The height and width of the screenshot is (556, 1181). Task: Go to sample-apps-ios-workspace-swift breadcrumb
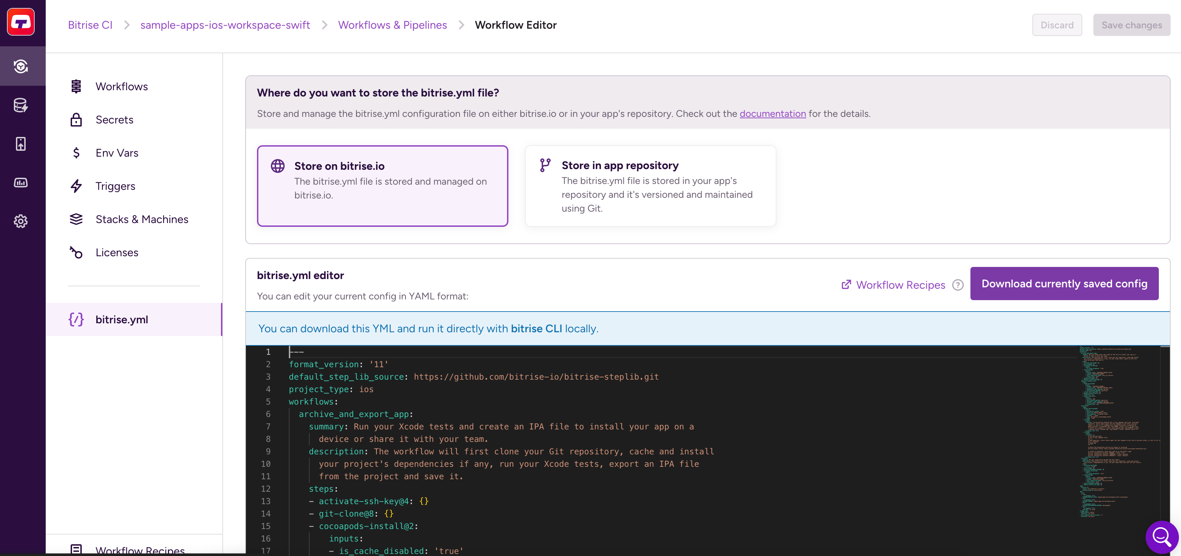click(225, 25)
